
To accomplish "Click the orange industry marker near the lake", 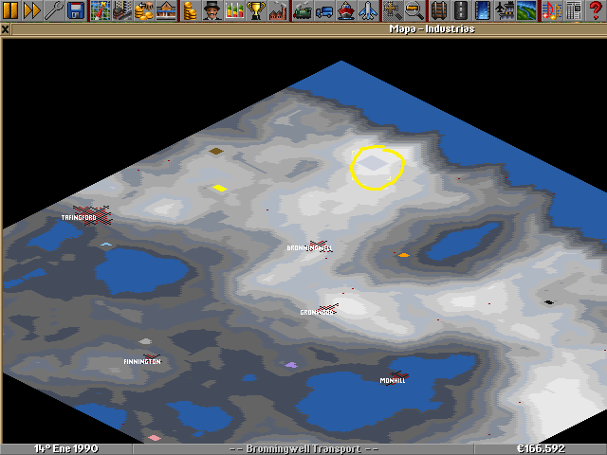I will coord(404,255).
